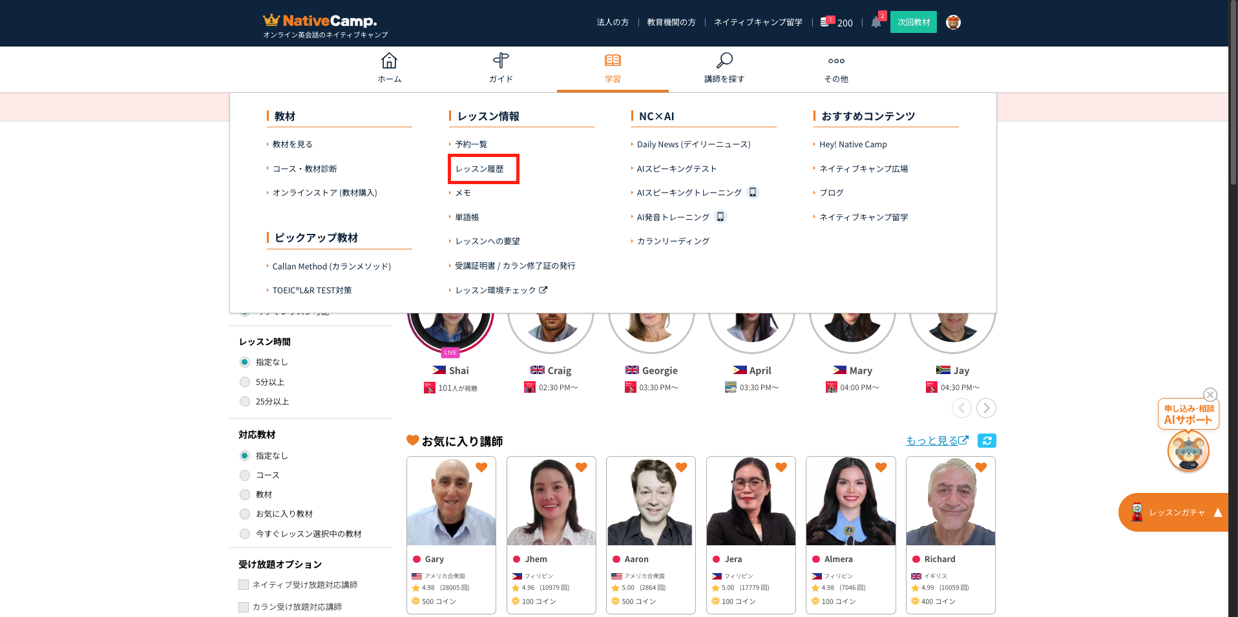This screenshot has height=617, width=1238.
Task: Click the green 次回教材 button
Action: (913, 23)
